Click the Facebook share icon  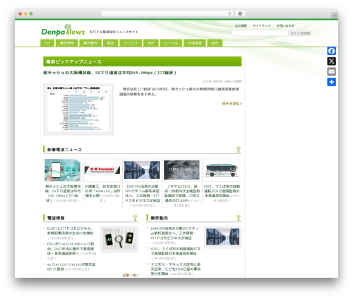(x=331, y=51)
